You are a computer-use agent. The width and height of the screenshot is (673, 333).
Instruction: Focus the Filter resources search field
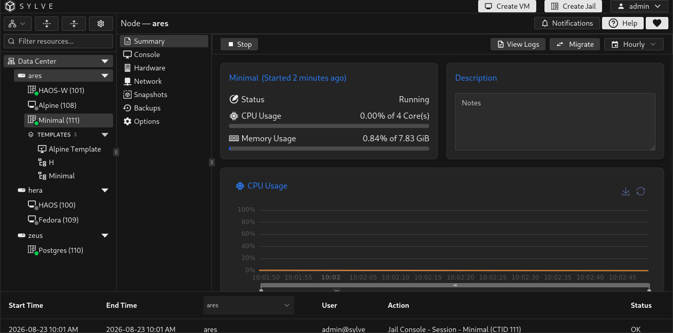tap(59, 41)
